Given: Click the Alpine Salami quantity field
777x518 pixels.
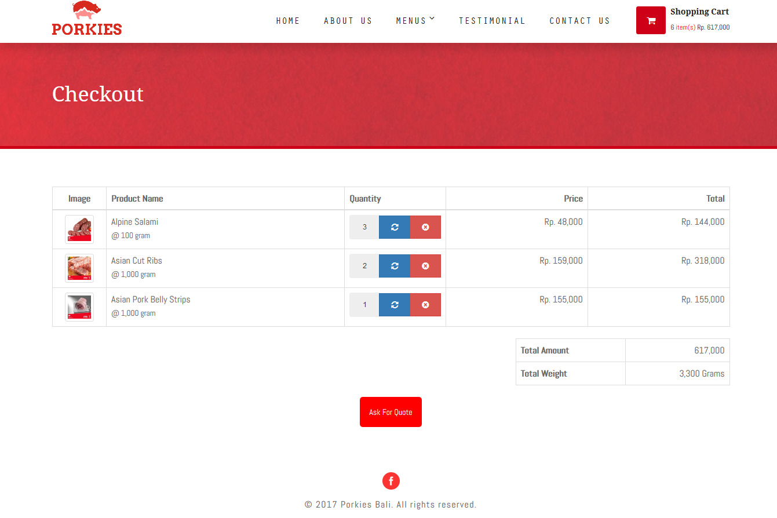Looking at the screenshot, I should click(364, 227).
